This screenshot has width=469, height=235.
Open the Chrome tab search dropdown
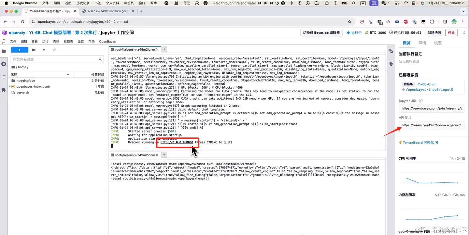coord(463,11)
